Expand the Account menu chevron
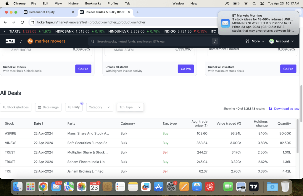The height and width of the screenshot is (196, 303). tap(292, 41)
